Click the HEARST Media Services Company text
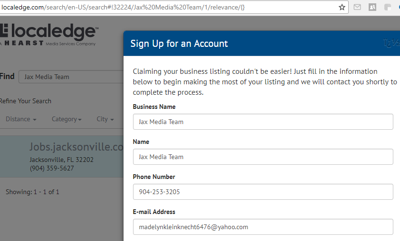 (48, 44)
